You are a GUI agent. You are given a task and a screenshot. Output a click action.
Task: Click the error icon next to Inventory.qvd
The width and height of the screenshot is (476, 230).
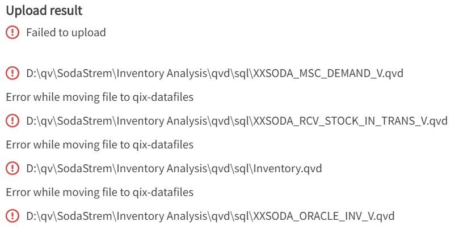(12, 168)
